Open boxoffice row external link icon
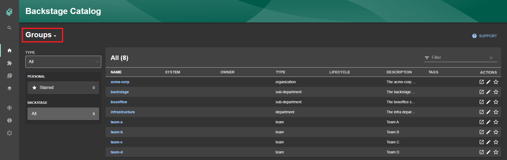The image size is (507, 160). (x=482, y=102)
